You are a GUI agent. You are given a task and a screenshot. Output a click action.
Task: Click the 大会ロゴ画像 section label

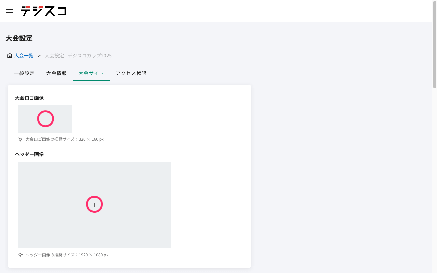tap(29, 98)
